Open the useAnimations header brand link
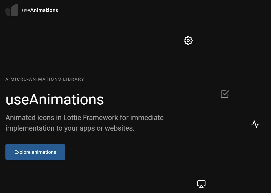271x193 pixels. point(40,10)
